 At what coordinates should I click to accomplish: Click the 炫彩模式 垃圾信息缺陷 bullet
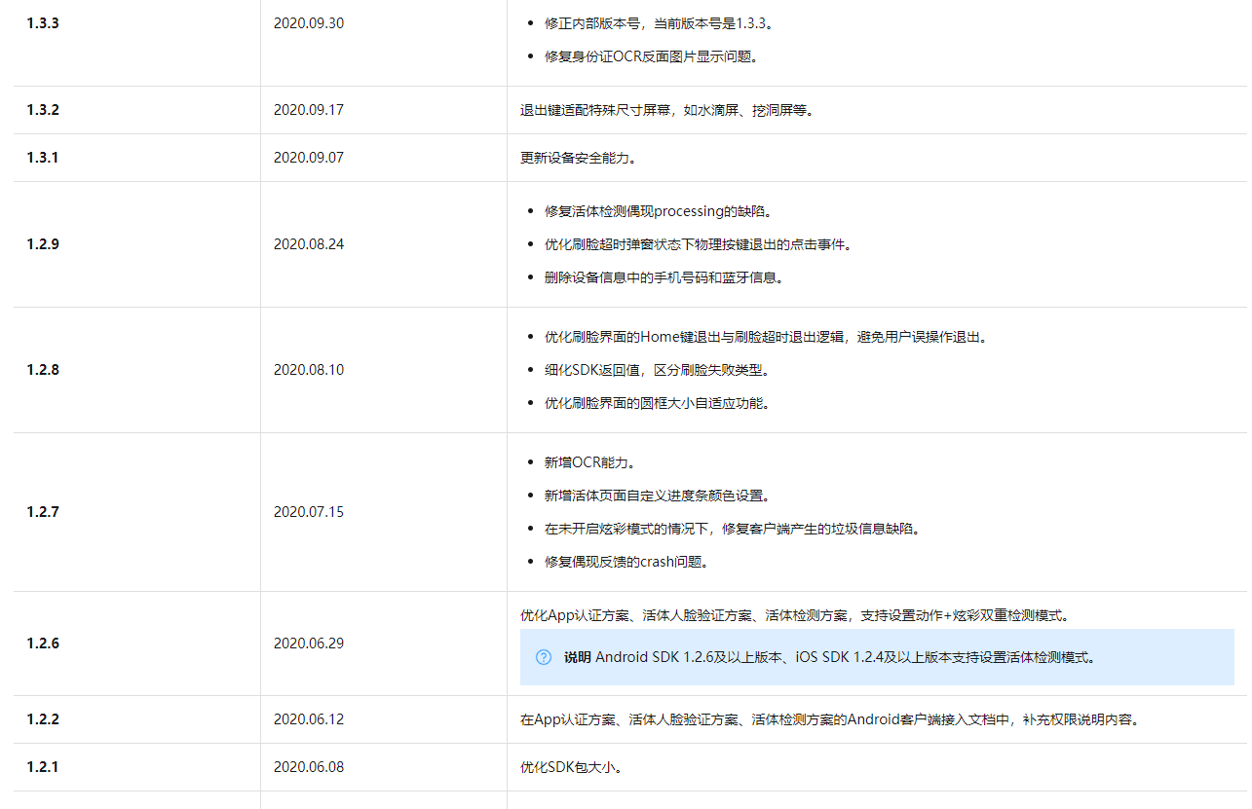click(733, 529)
